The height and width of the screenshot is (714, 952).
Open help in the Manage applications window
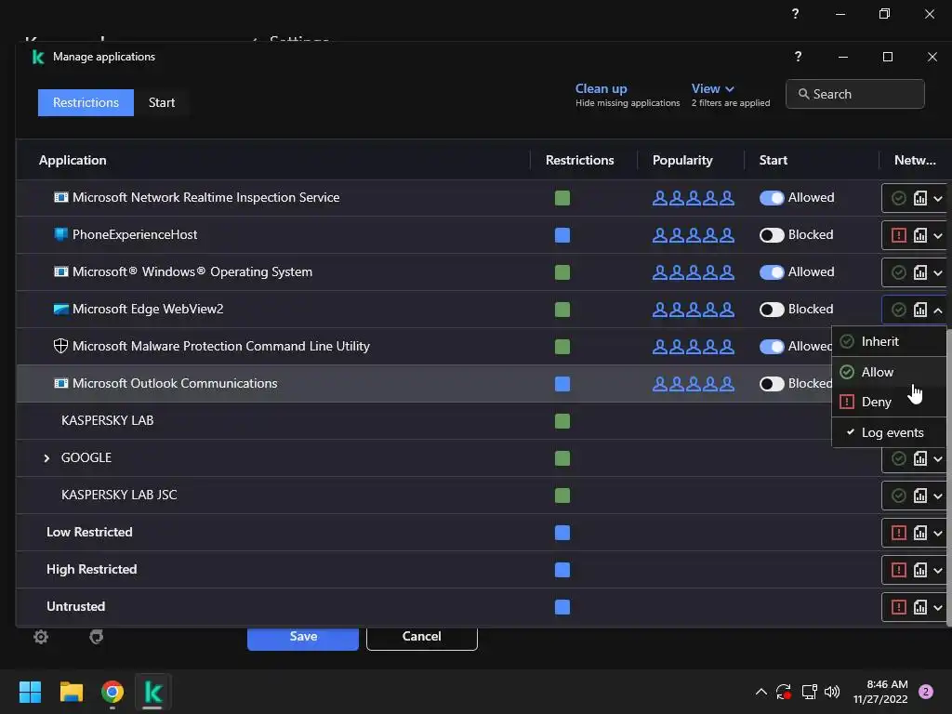click(798, 57)
